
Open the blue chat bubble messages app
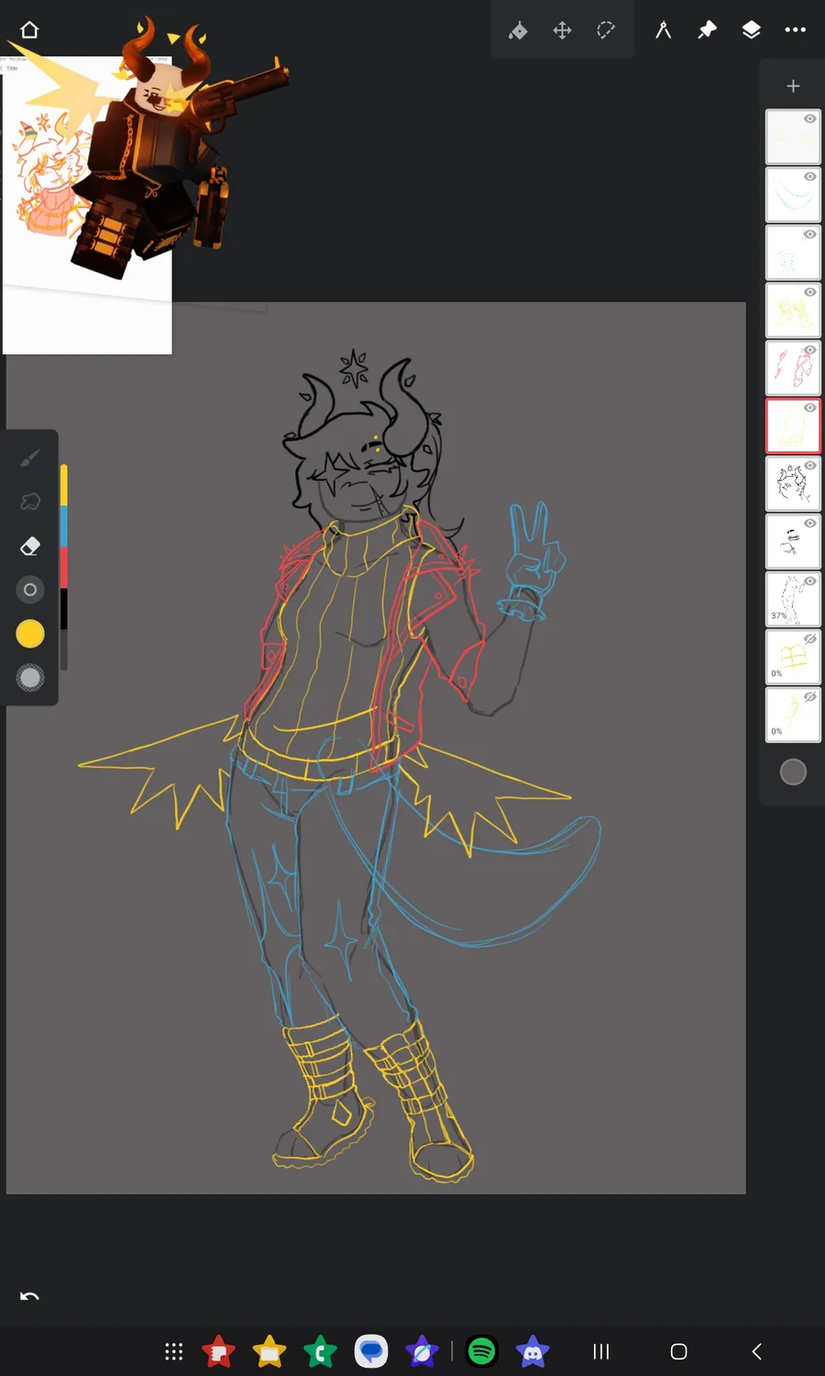pyautogui.click(x=371, y=1351)
